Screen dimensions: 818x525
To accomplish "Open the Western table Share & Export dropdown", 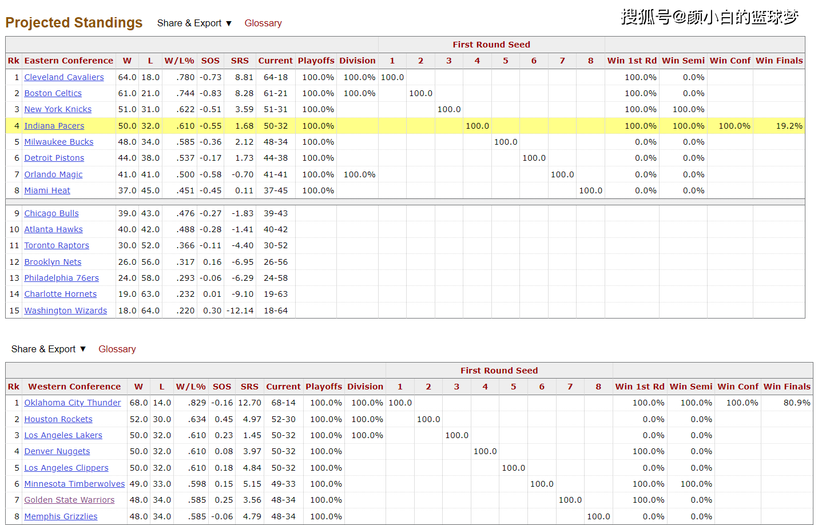I will click(48, 349).
